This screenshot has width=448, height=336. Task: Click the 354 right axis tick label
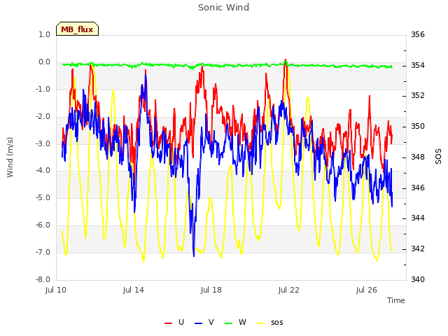coord(418,65)
